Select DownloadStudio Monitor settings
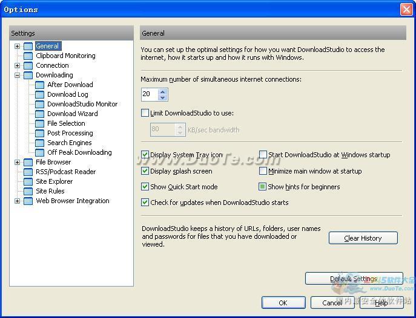 [x=82, y=104]
